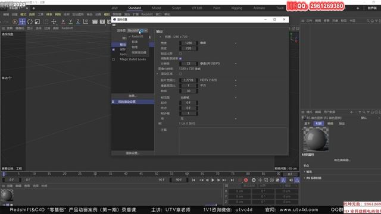Click the frame rate field showing 30
This screenshot has height=214, width=381.
(189, 91)
